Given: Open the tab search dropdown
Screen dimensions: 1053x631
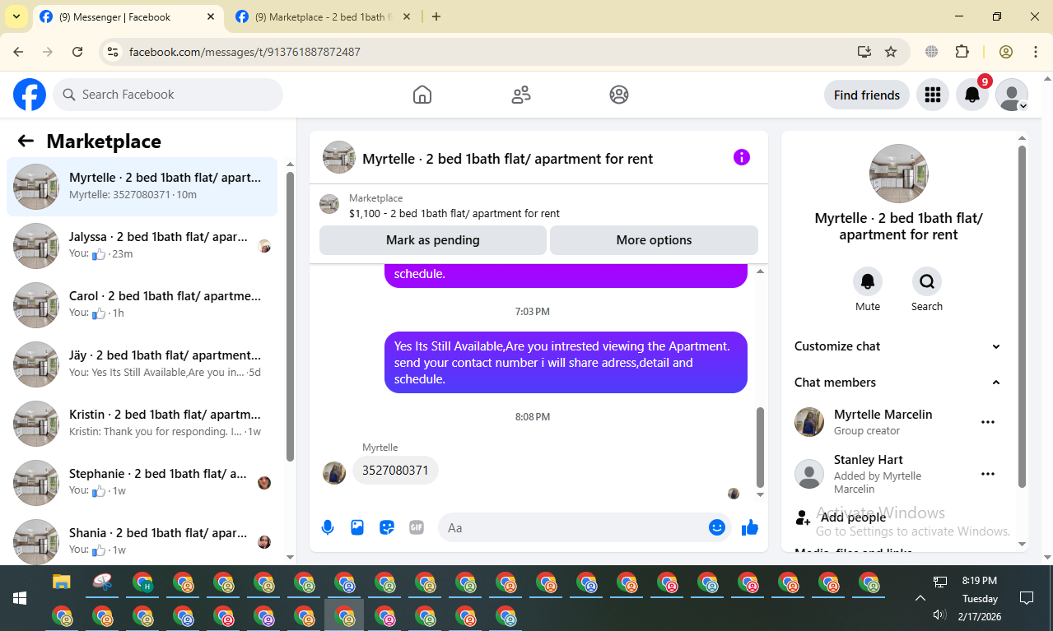Looking at the screenshot, I should click(16, 16).
